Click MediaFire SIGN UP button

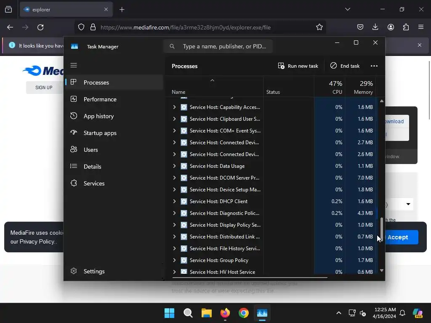[44, 87]
